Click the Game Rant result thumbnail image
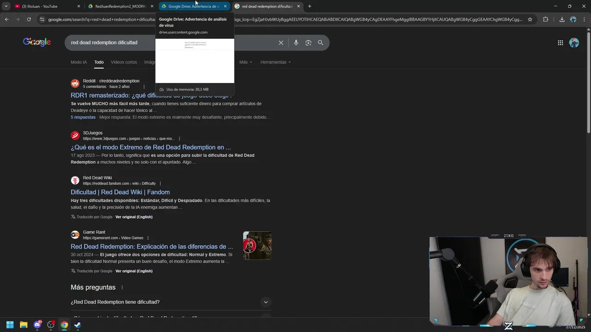This screenshot has height=332, width=591. tap(257, 246)
